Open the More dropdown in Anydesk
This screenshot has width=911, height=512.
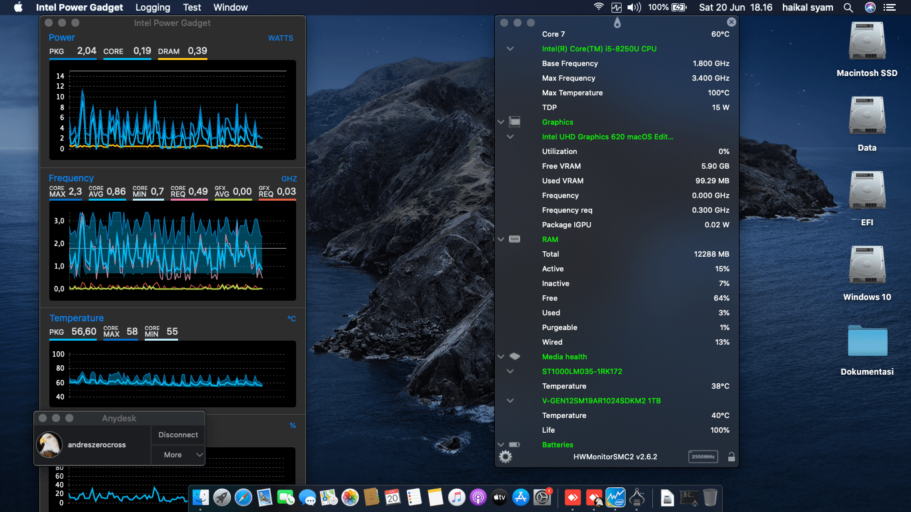tap(178, 455)
